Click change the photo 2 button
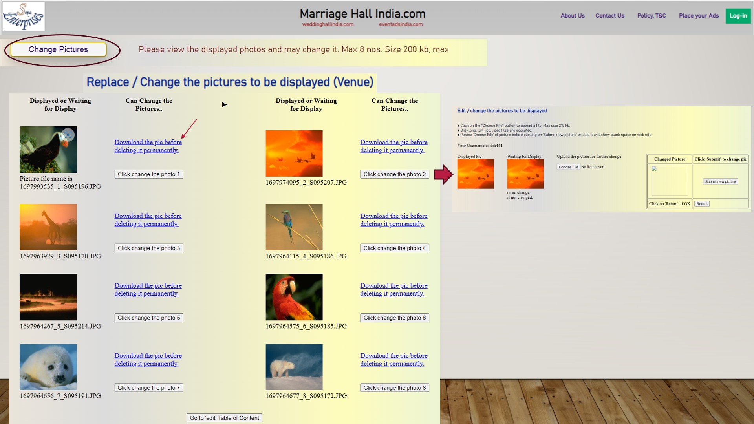754x424 pixels. [394, 174]
